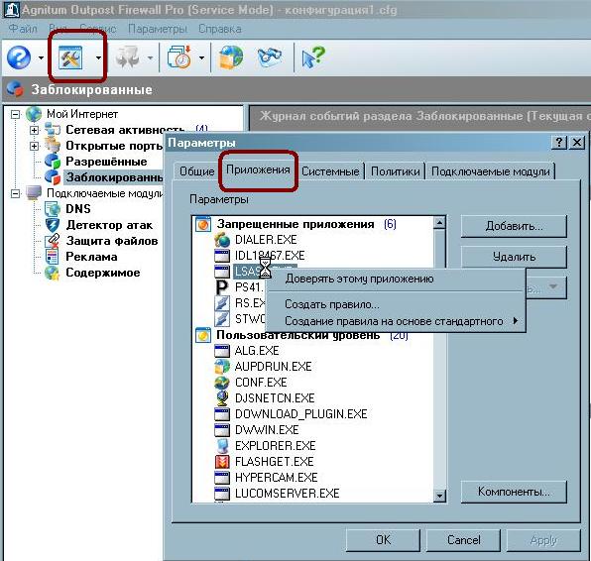Open Создание правила на основе стандартного submenu
This screenshot has width=591, height=561.
coord(396,321)
